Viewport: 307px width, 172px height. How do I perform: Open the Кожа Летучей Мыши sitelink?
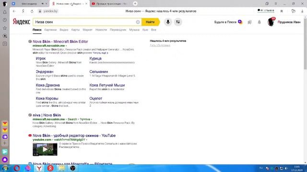click(107, 85)
